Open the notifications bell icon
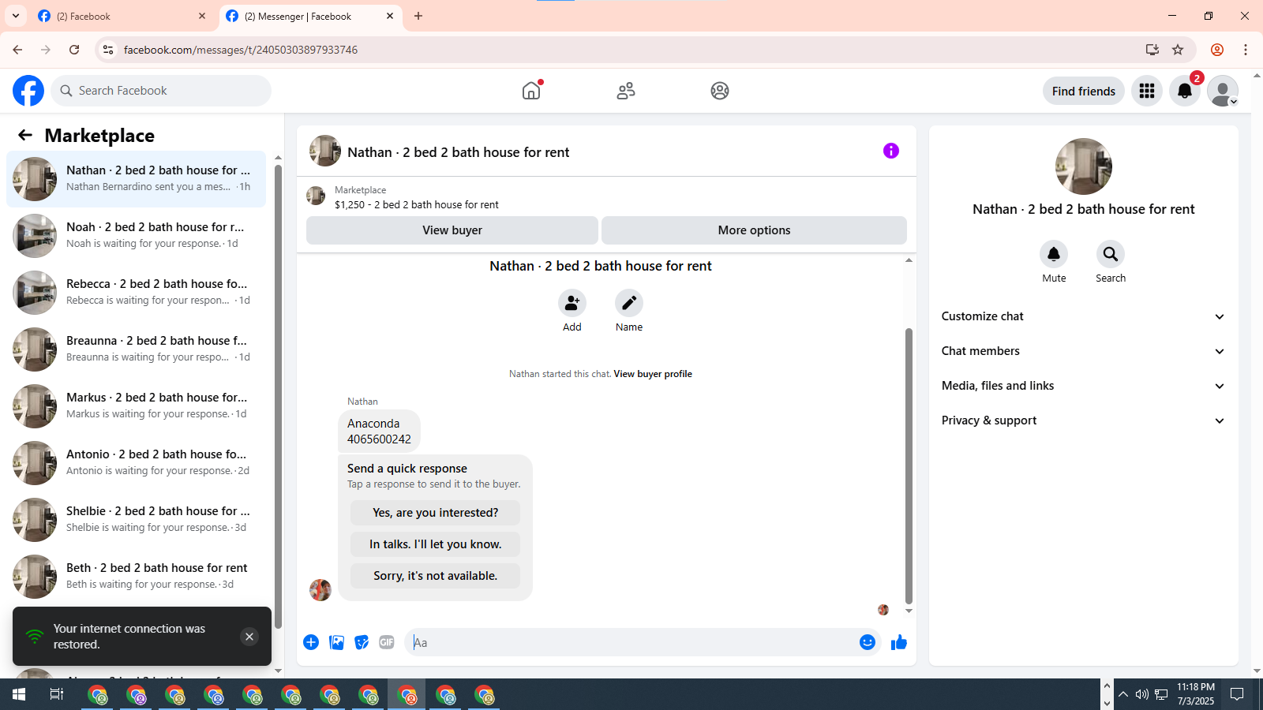The width and height of the screenshot is (1263, 710). click(1185, 91)
